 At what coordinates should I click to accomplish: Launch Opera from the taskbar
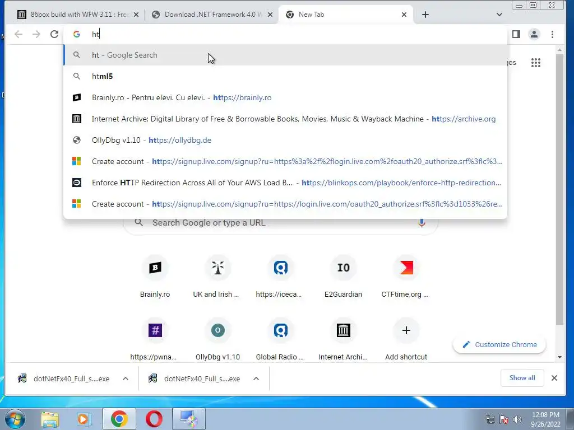click(x=154, y=419)
